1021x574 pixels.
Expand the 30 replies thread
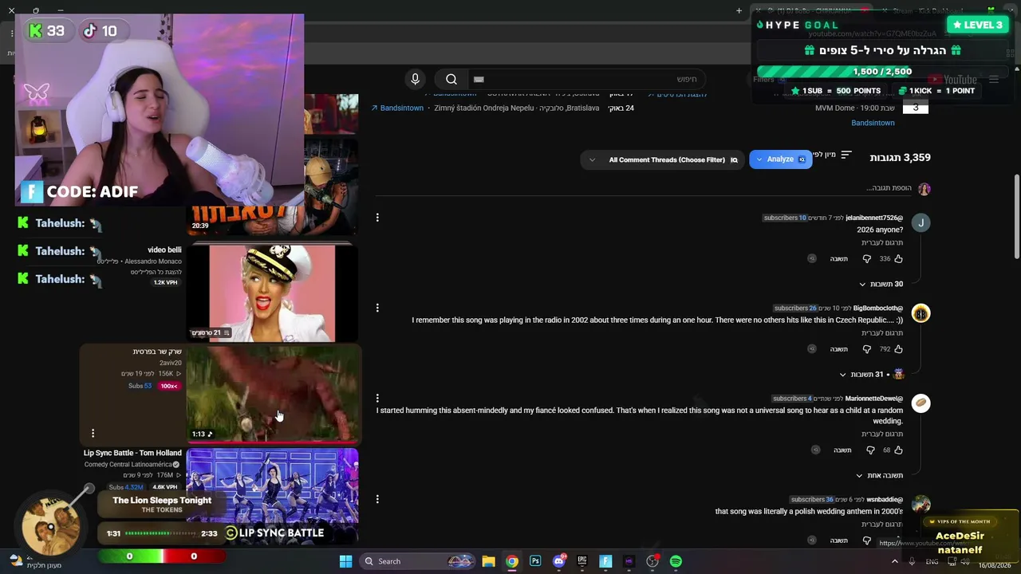coord(881,284)
